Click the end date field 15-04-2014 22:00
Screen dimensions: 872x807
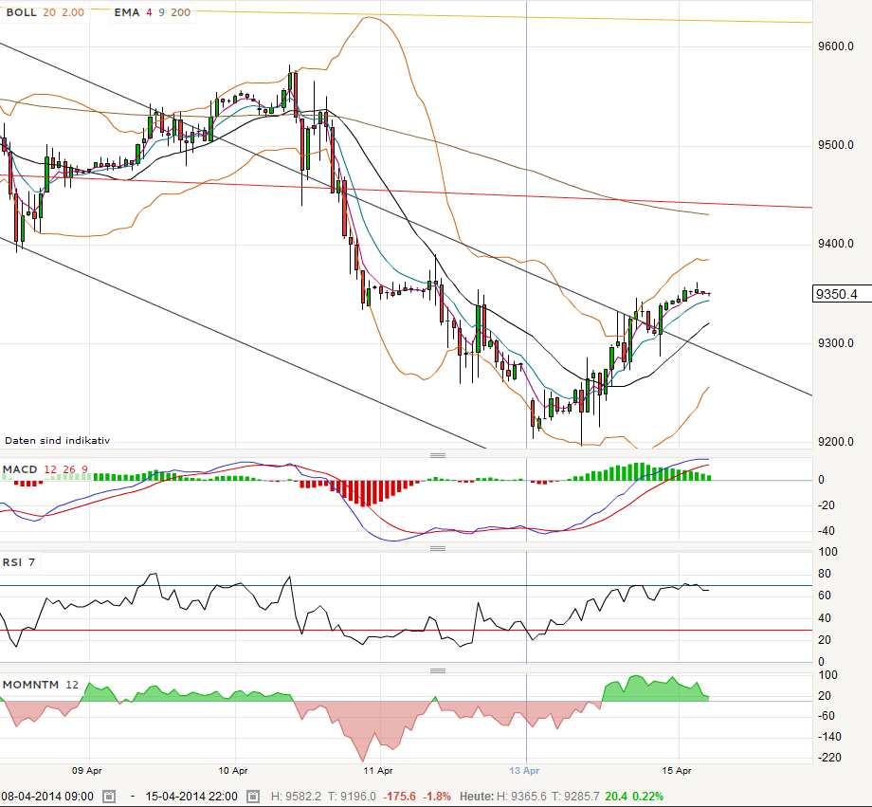pos(191,797)
